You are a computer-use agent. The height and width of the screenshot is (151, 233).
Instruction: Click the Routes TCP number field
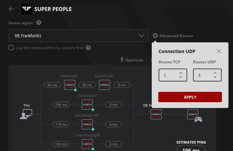[173, 75]
